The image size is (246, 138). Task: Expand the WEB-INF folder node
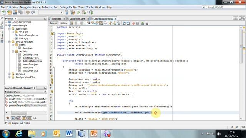point(13,32)
